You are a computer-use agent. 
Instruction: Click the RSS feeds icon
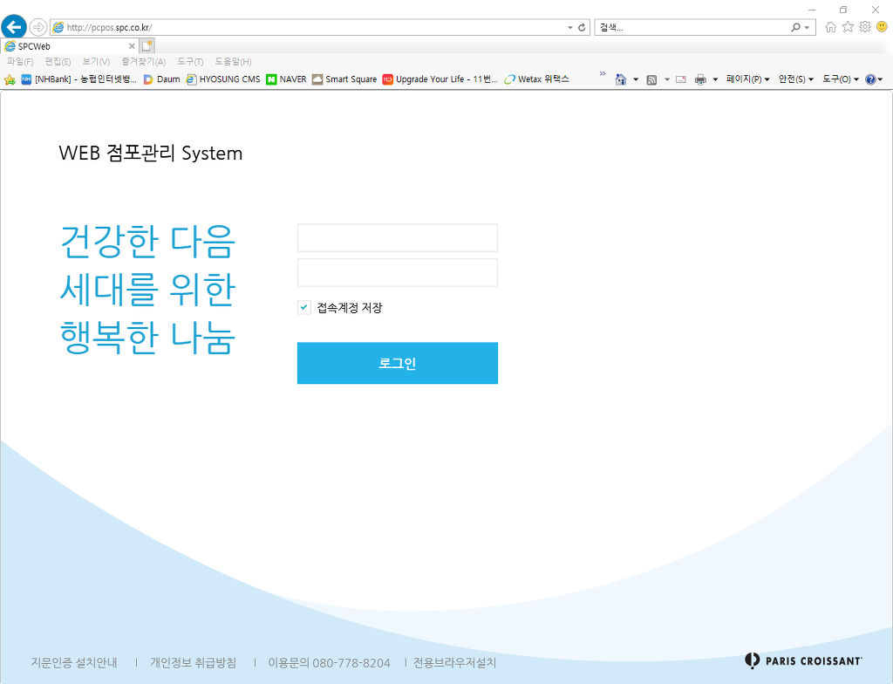pyautogui.click(x=651, y=79)
